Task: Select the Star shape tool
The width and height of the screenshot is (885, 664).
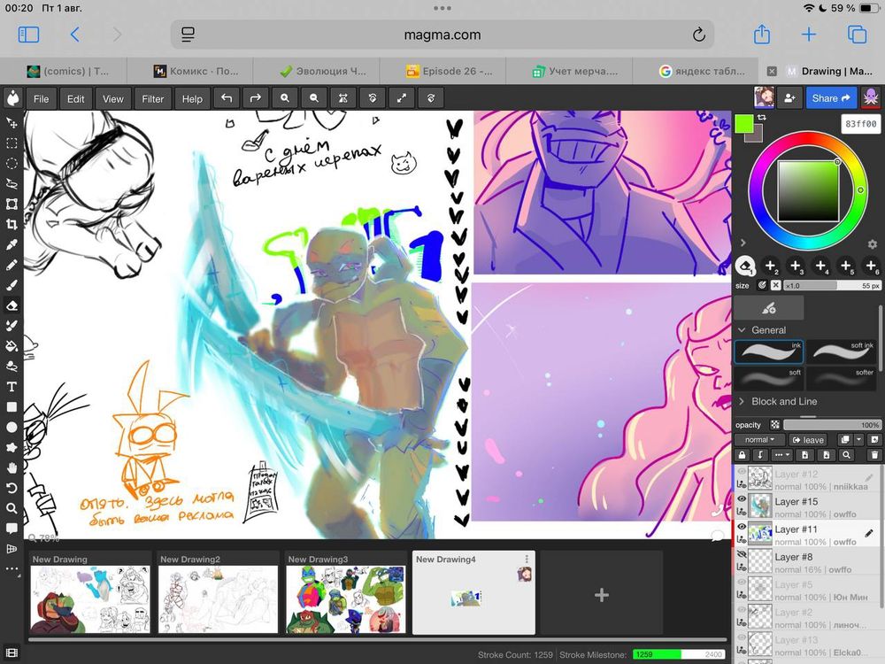Action: [x=12, y=448]
